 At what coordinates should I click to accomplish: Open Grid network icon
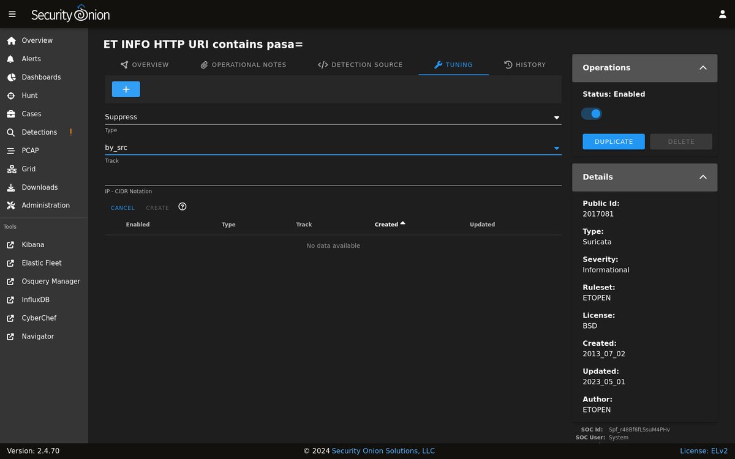pos(11,169)
